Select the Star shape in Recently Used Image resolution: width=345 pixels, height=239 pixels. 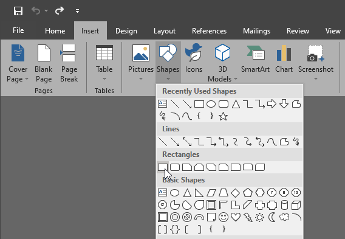point(223,116)
